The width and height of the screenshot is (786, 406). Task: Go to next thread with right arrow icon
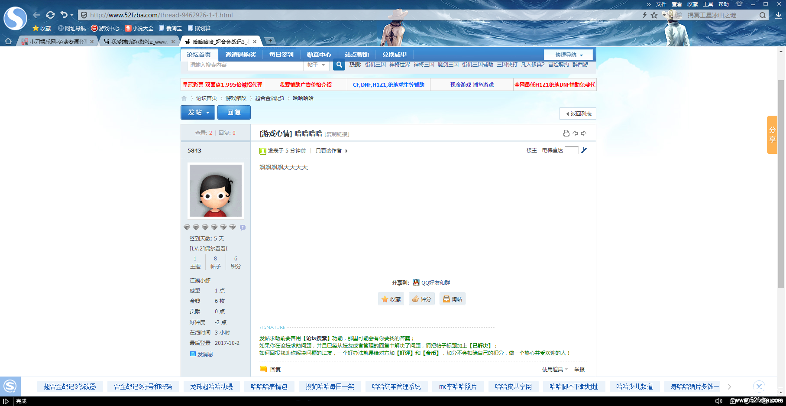point(584,133)
